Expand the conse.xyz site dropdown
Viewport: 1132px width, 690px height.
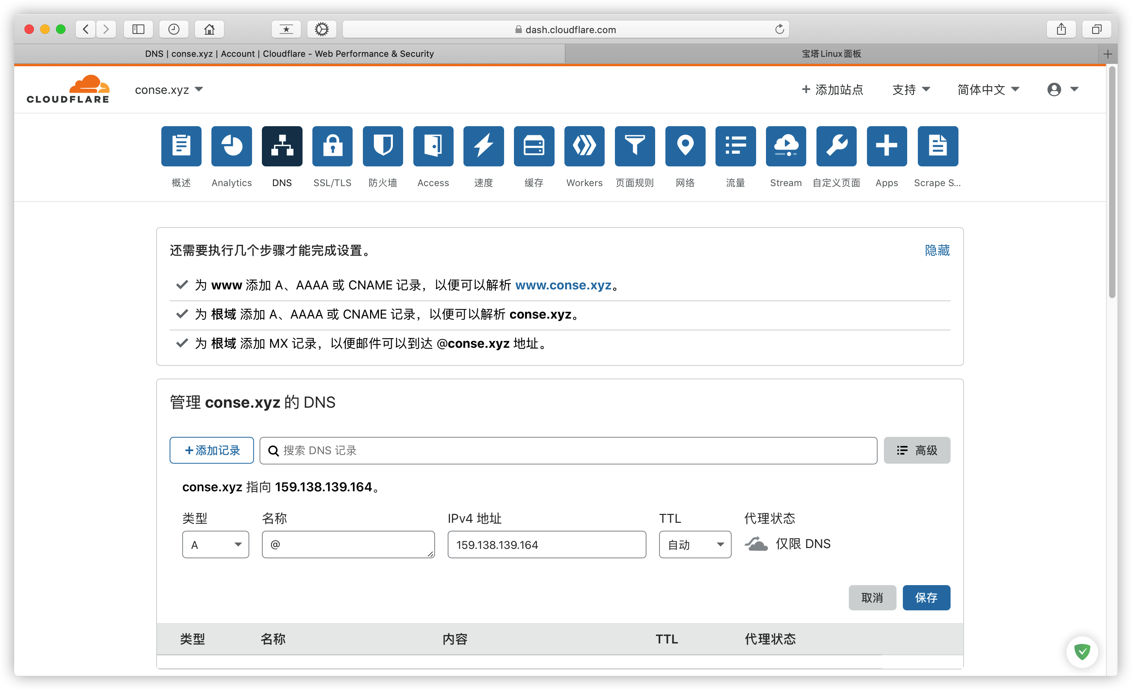coord(168,90)
